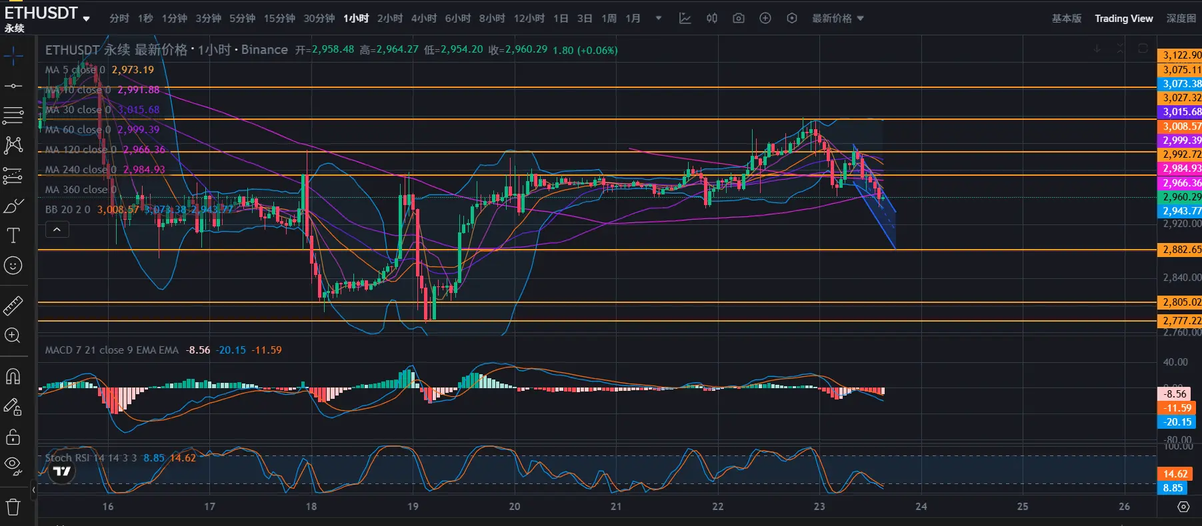Switch to the 5分钟 timeframe

pos(242,19)
